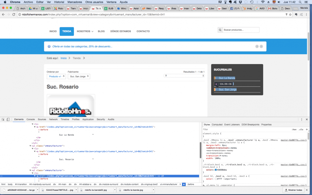Open the Suc. San Jorge manufacturer dropdown
Image resolution: width=312 pixels, height=195 pixels.
tap(79, 77)
